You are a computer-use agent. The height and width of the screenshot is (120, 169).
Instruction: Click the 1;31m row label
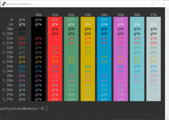(7, 43)
